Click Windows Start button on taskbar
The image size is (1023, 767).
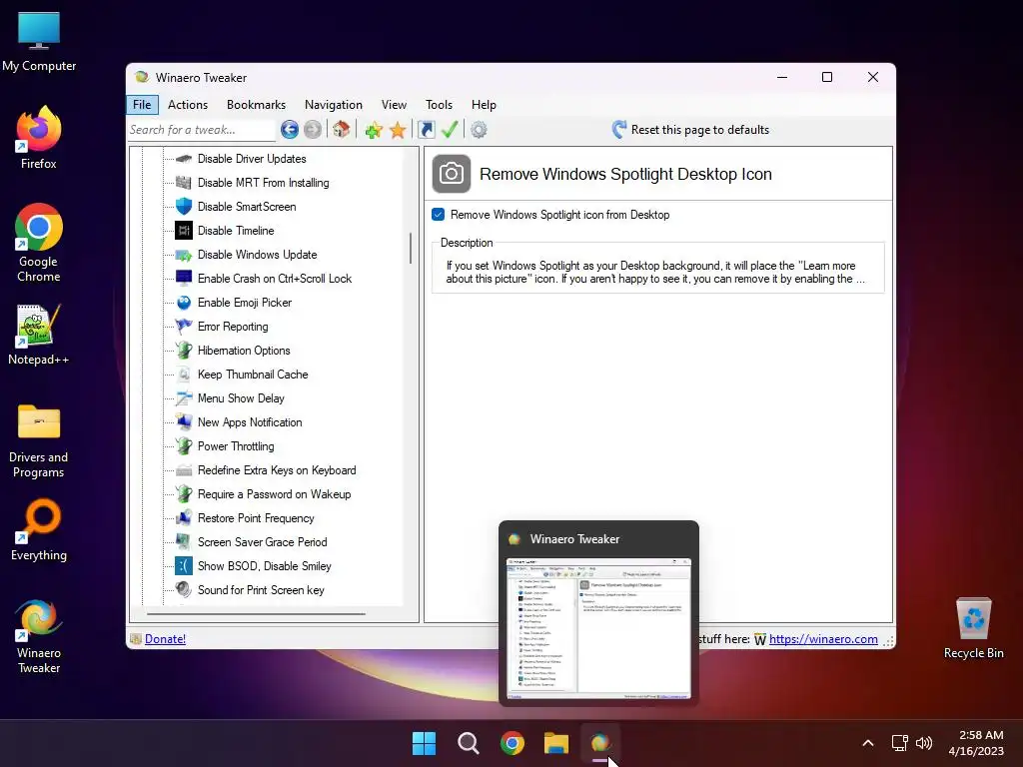(424, 743)
